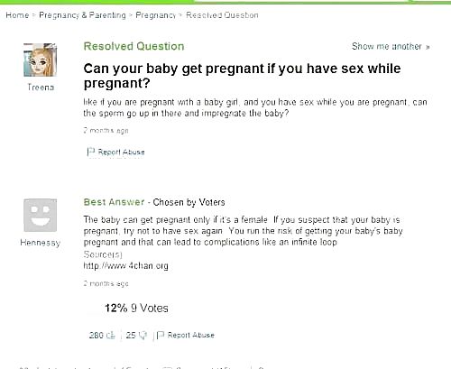
Task: Click the Resolved Question breadcrumb item
Action: coord(222,15)
